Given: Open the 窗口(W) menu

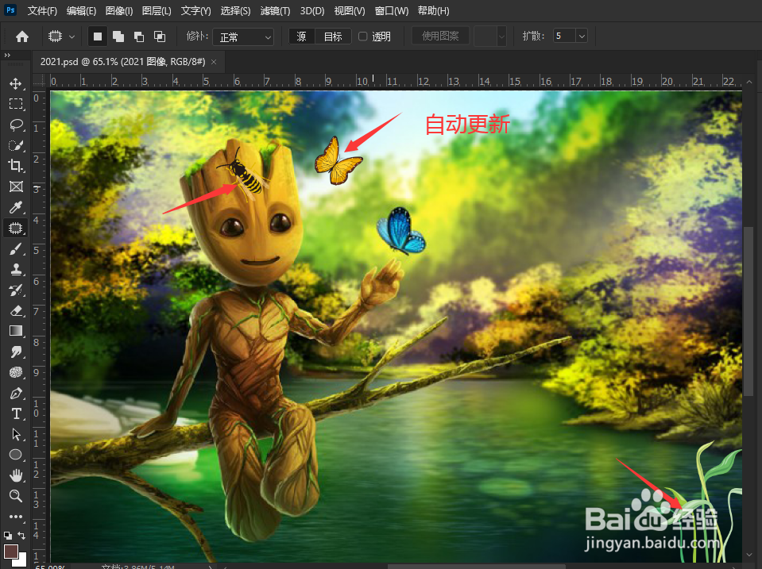Looking at the screenshot, I should click(392, 10).
